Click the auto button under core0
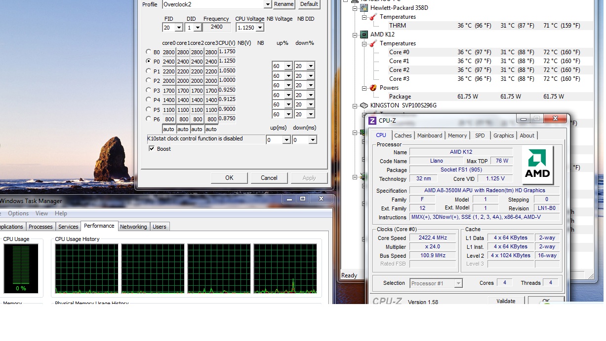The image size is (606, 341). 168,129
